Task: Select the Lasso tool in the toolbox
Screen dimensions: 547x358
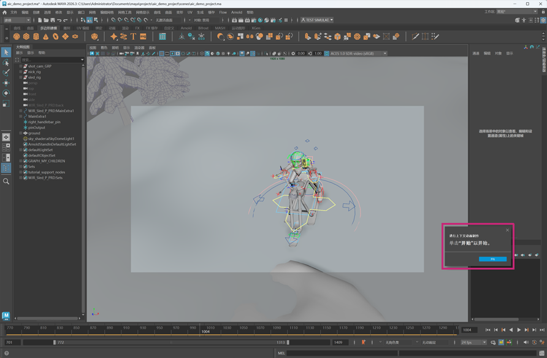Action: [x=6, y=63]
